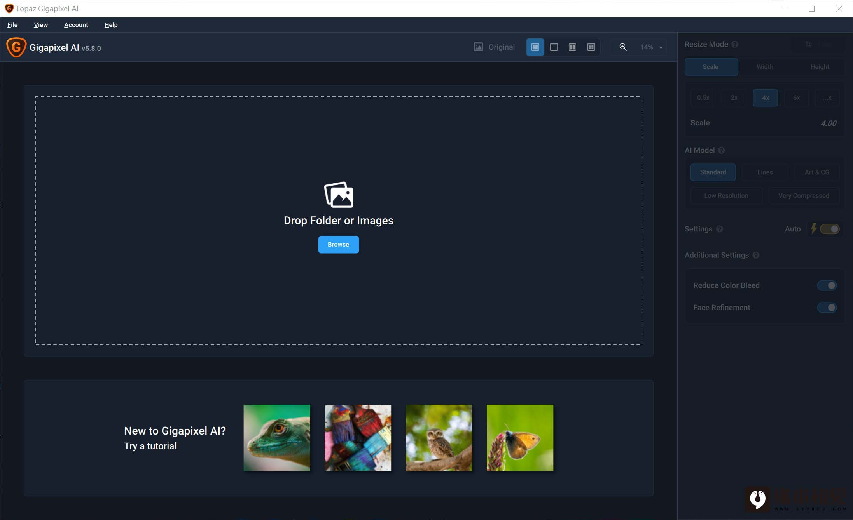853x520 pixels.
Task: Open the paint brushes tutorial thumbnail
Action: pos(358,438)
